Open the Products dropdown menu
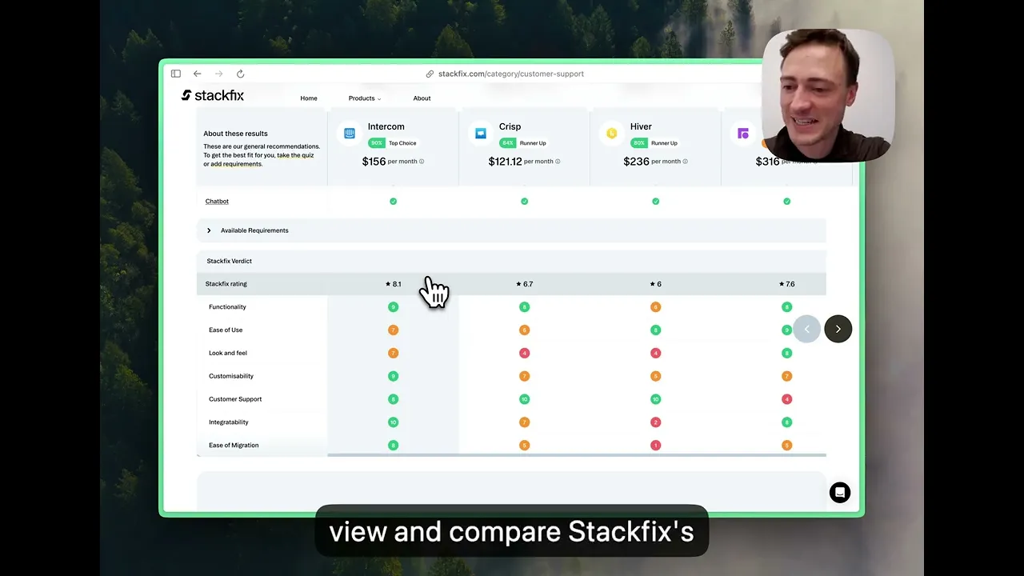 [364, 98]
